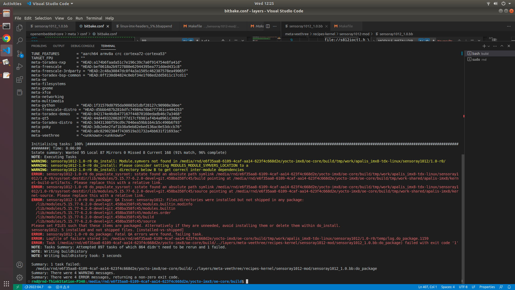The image size is (515, 290).
Task: Create a new terminal with plus icon
Action: click(x=484, y=46)
